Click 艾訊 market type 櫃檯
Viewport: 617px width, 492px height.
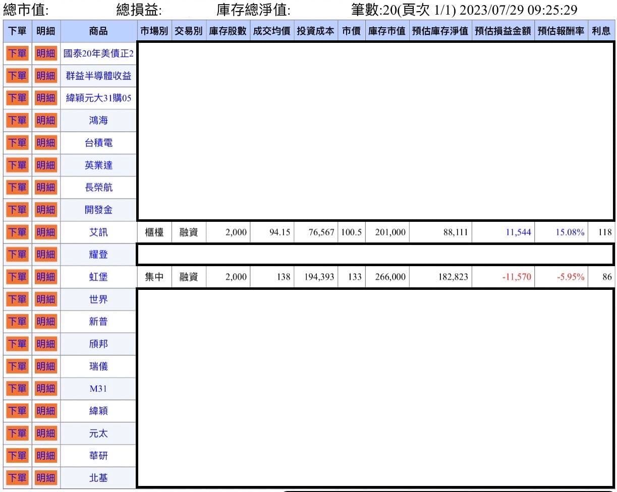tap(154, 232)
